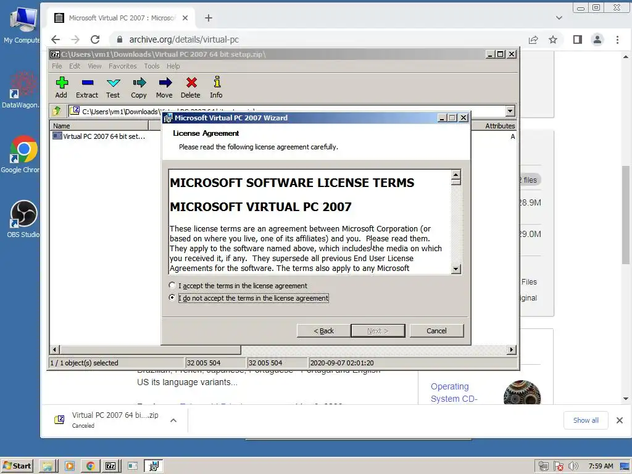632x474 pixels.
Task: Open file explorer from the taskbar
Action: (x=48, y=467)
